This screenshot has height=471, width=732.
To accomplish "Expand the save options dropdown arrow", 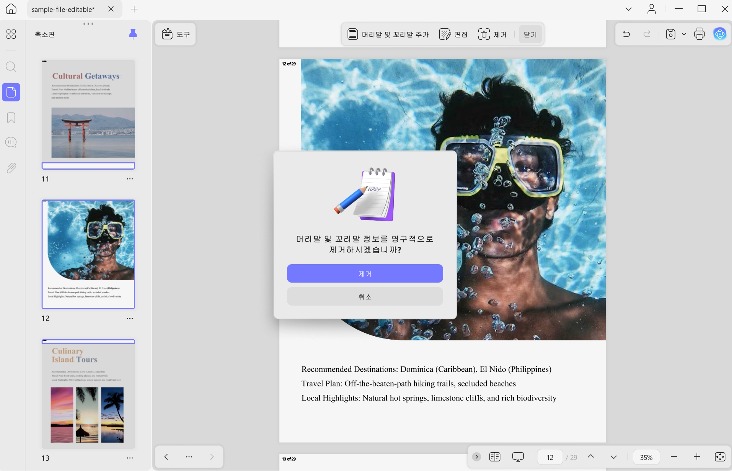I will pos(684,34).
